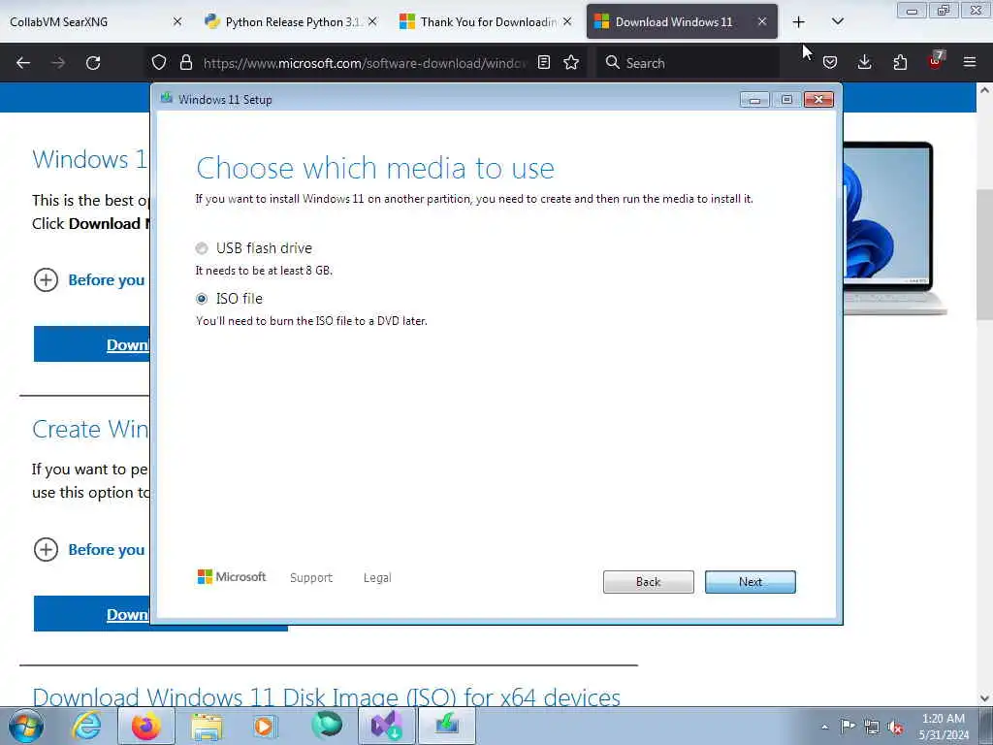Click the Surface laptop image
Screen dimensions: 993x745
click(894, 228)
